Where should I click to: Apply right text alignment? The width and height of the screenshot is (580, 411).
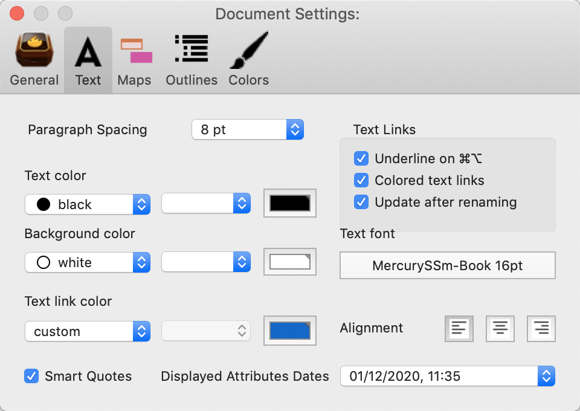point(541,328)
